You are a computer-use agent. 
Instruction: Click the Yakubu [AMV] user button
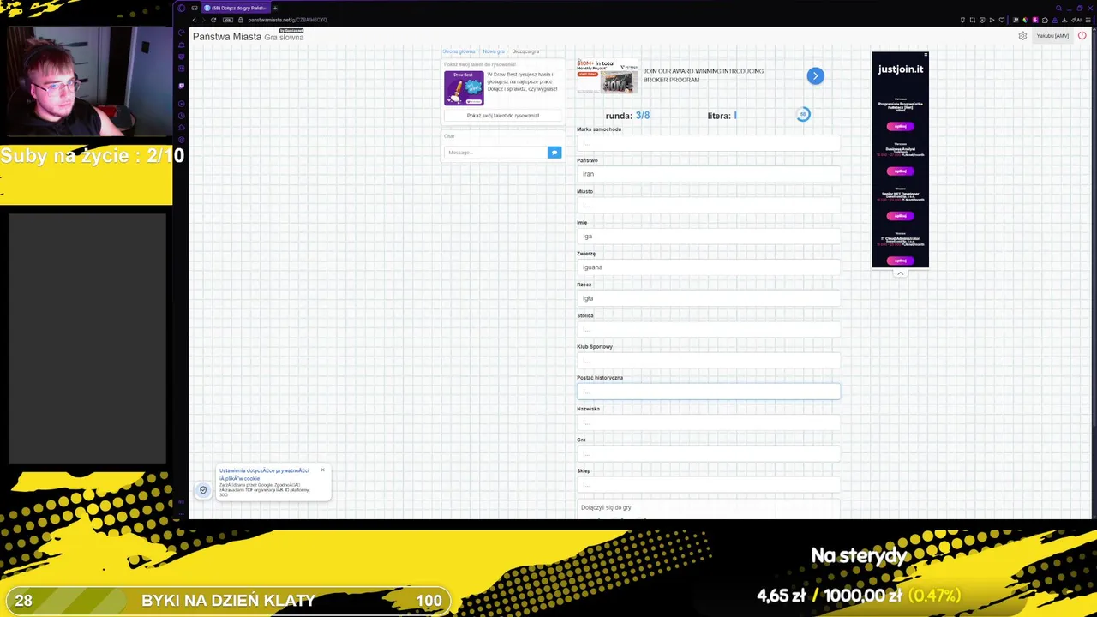(1052, 36)
